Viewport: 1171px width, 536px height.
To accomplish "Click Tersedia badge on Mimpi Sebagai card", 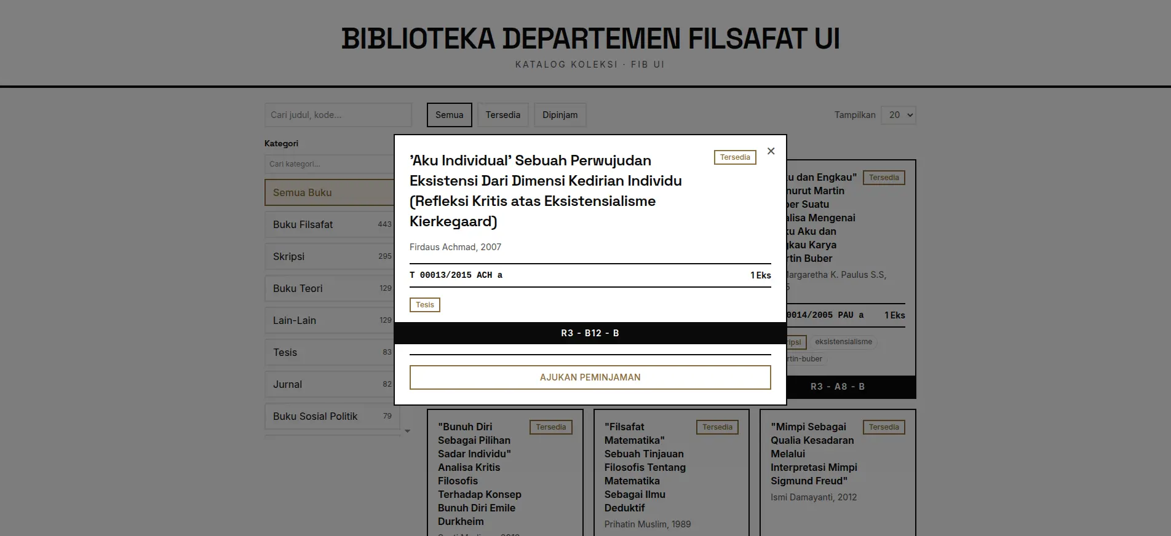I will point(884,427).
